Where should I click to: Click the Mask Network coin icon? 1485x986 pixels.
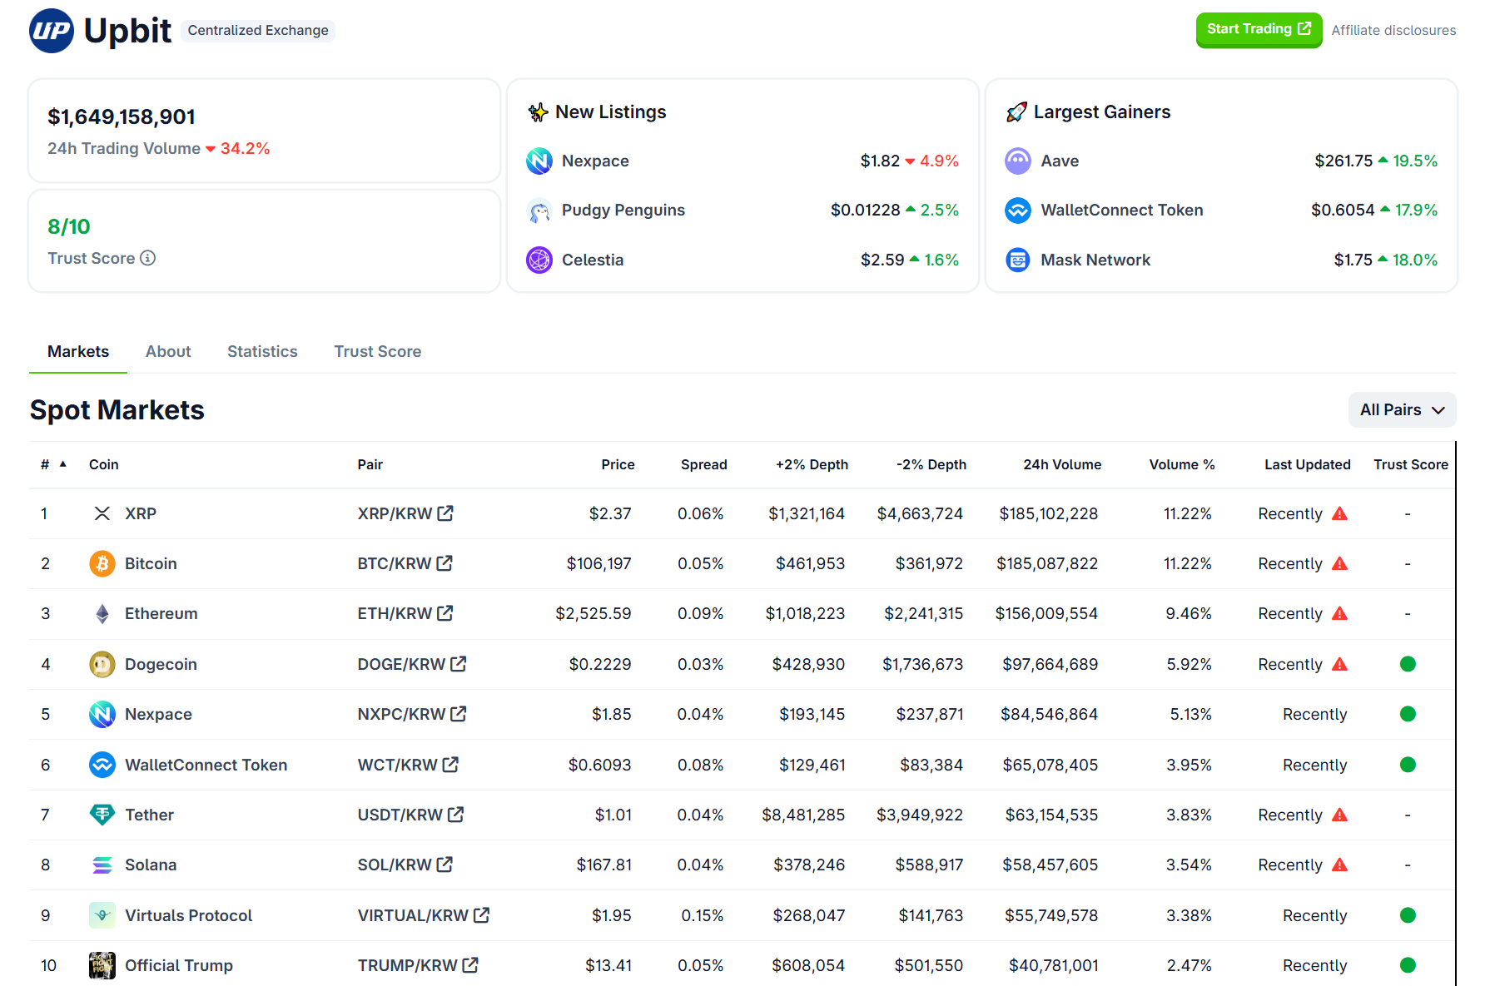[1018, 260]
